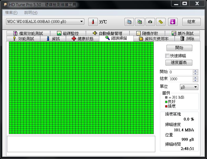Select the 錯誤掃描 tab

[x=116, y=38]
